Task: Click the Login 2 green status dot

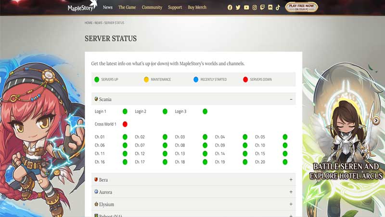Action: tap(165, 111)
